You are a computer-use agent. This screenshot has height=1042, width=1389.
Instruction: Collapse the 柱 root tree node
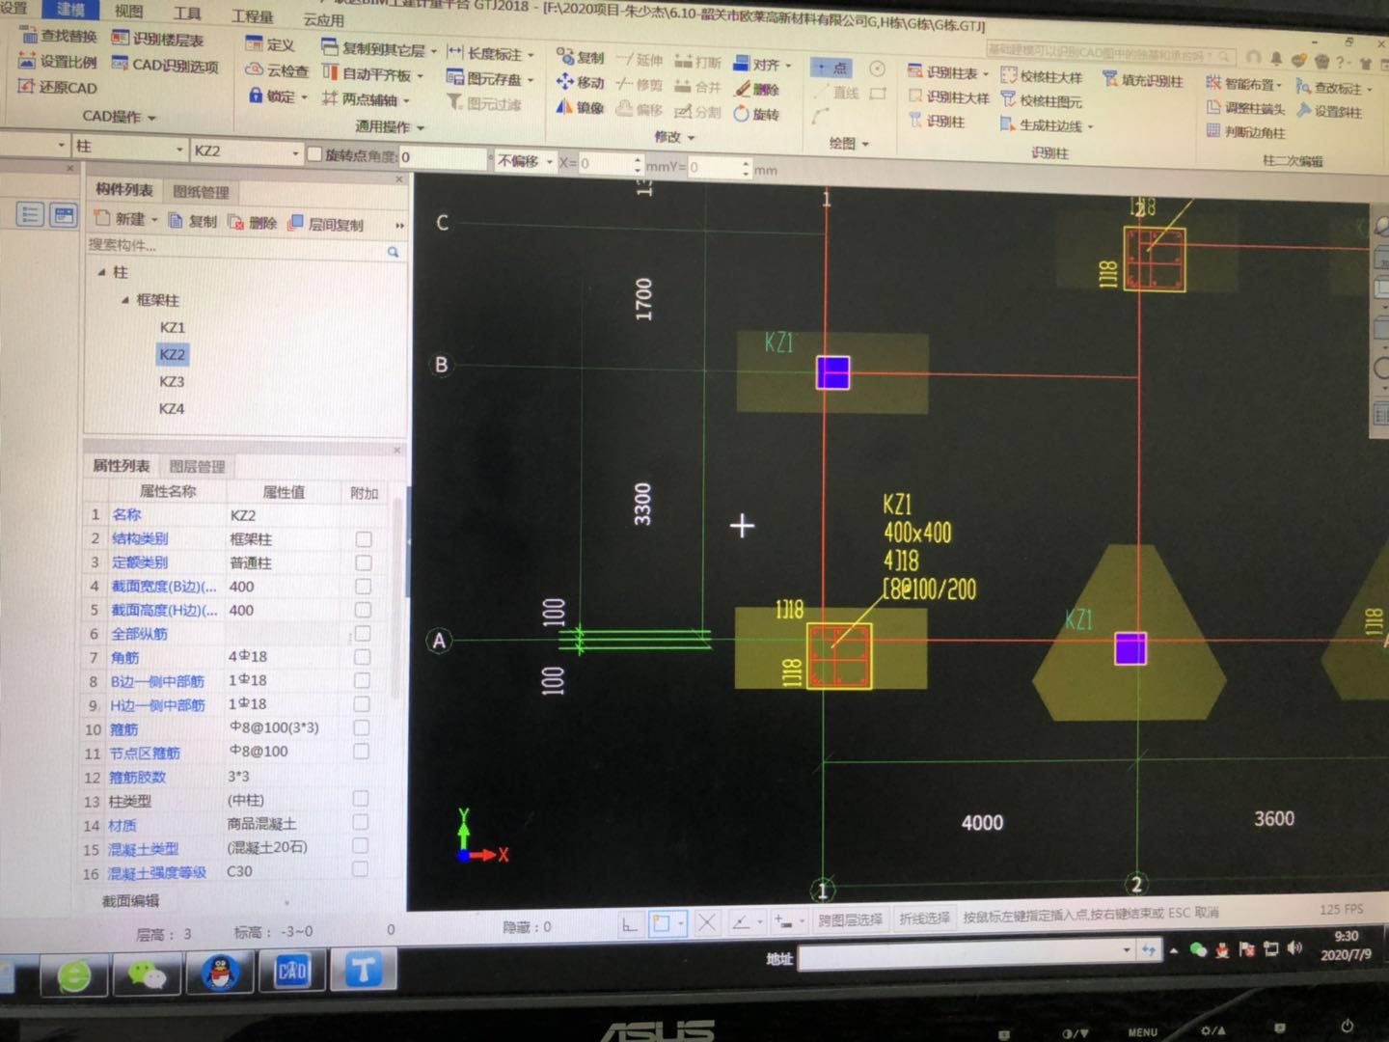pos(102,273)
